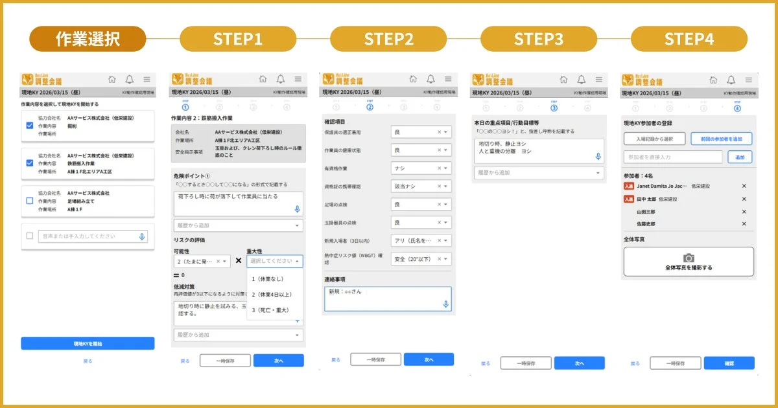The image size is (778, 408).
Task: Tap the mic icon in the blank task input
Action: click(x=141, y=236)
